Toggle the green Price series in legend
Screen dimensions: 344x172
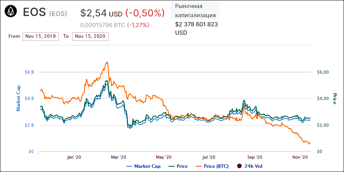point(178,166)
